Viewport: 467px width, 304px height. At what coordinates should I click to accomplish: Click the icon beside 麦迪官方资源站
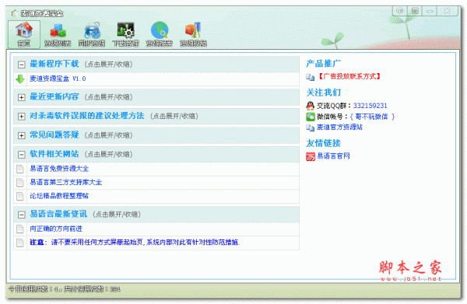(x=310, y=128)
